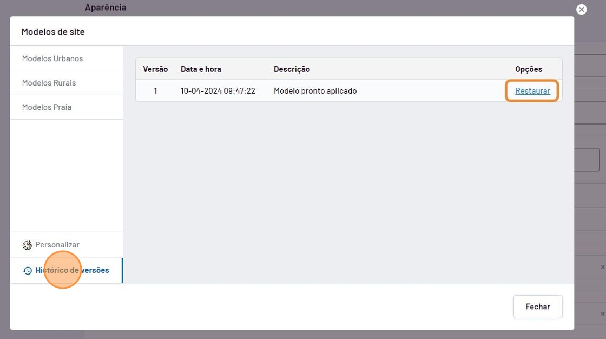The height and width of the screenshot is (339, 606).
Task: Click the Versão column header
Action: (x=155, y=69)
